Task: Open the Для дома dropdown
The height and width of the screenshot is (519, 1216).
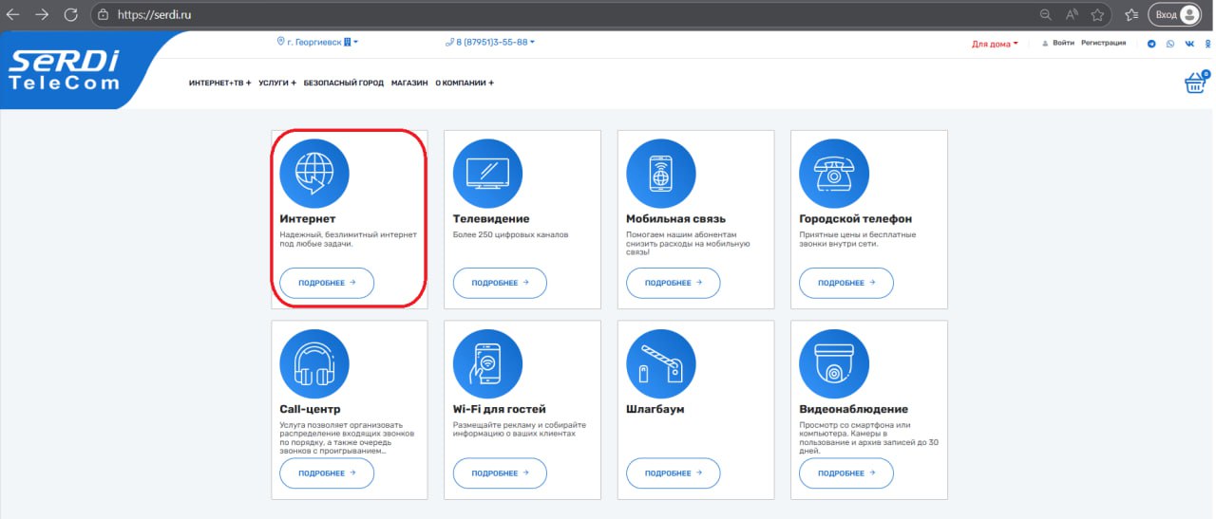Action: [994, 44]
